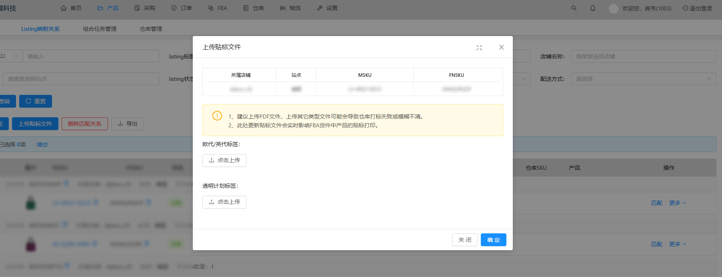The width and height of the screenshot is (722, 277).
Task: Upload file for 透明计划标签
Action: click(224, 202)
